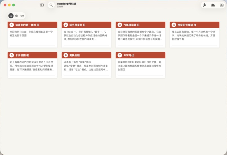Select the day/night half-circle sort
The image size is (227, 155).
pyautogui.click(x=17, y=16)
